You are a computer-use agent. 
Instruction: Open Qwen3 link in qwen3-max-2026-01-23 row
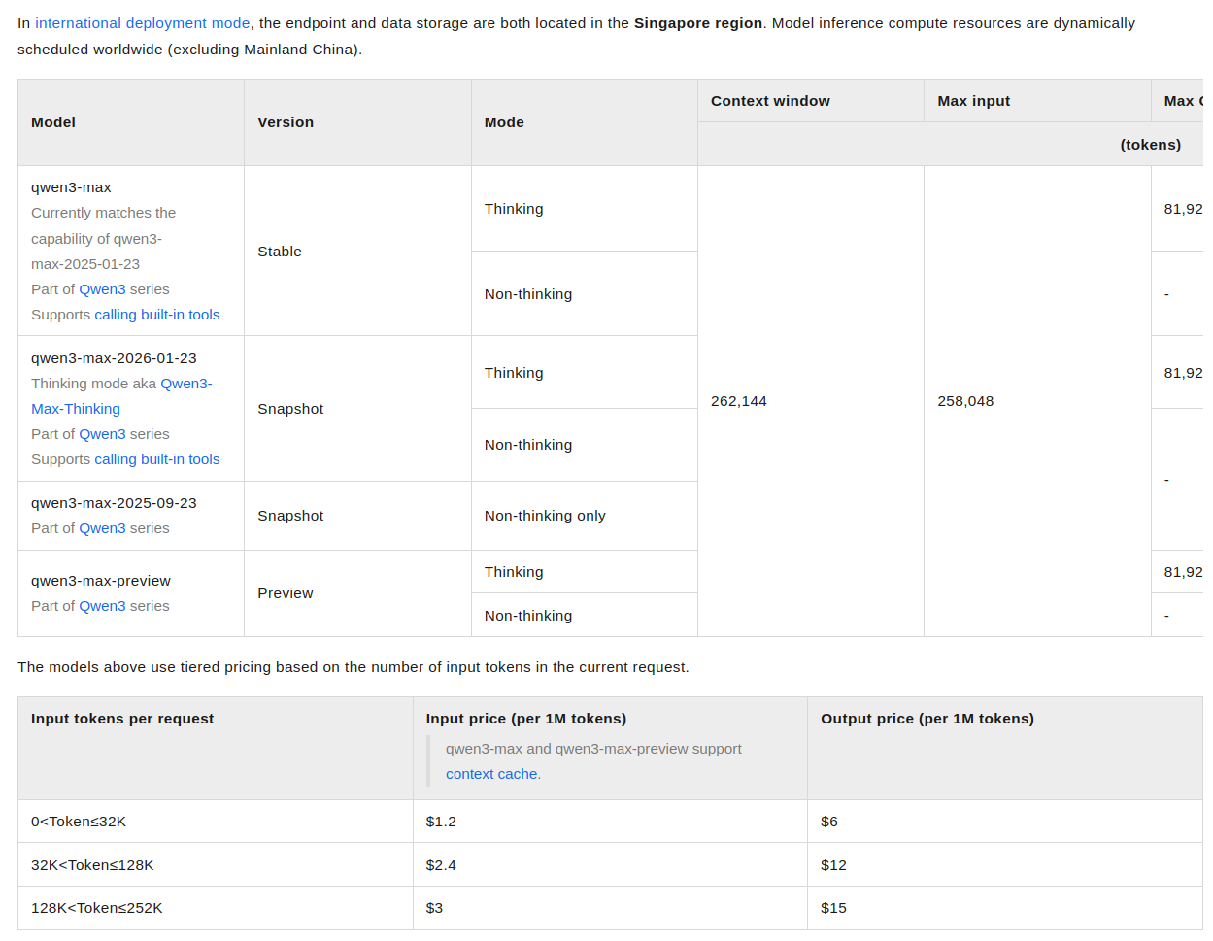pos(102,434)
